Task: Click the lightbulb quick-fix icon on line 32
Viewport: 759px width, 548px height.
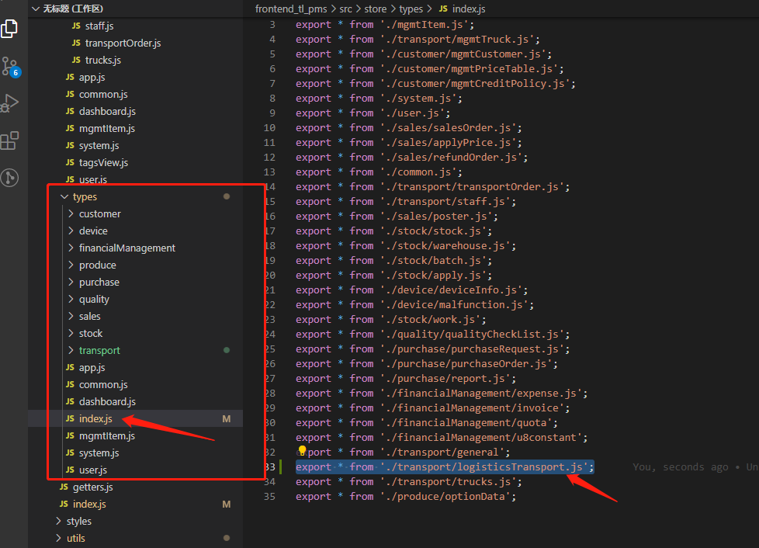Action: pyautogui.click(x=303, y=451)
